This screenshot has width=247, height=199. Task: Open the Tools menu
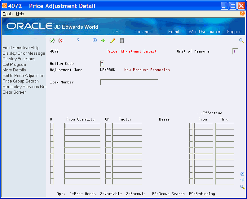[8, 14]
